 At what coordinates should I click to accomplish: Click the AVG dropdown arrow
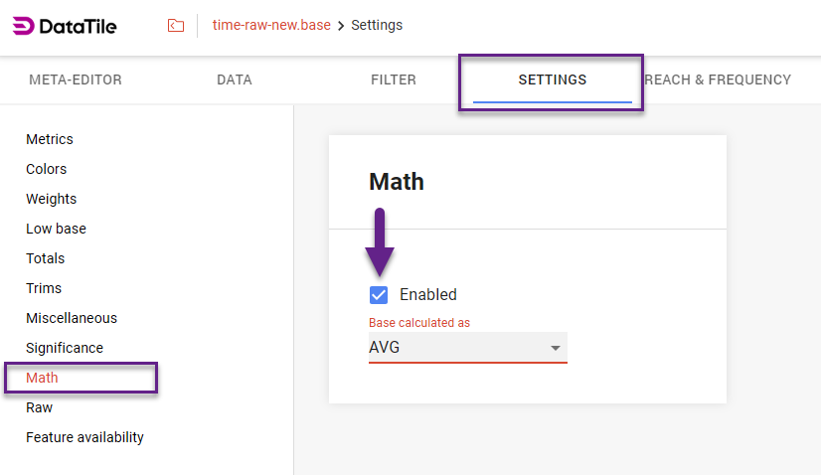556,349
